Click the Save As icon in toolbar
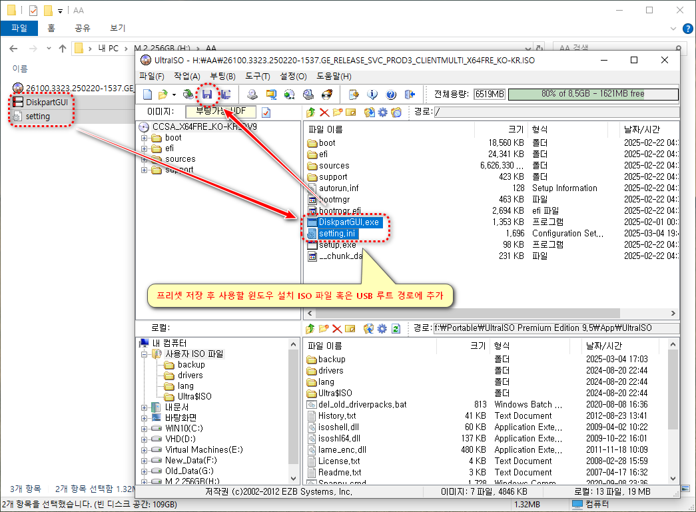Viewport: 696px width, 512px height. pyautogui.click(x=226, y=94)
